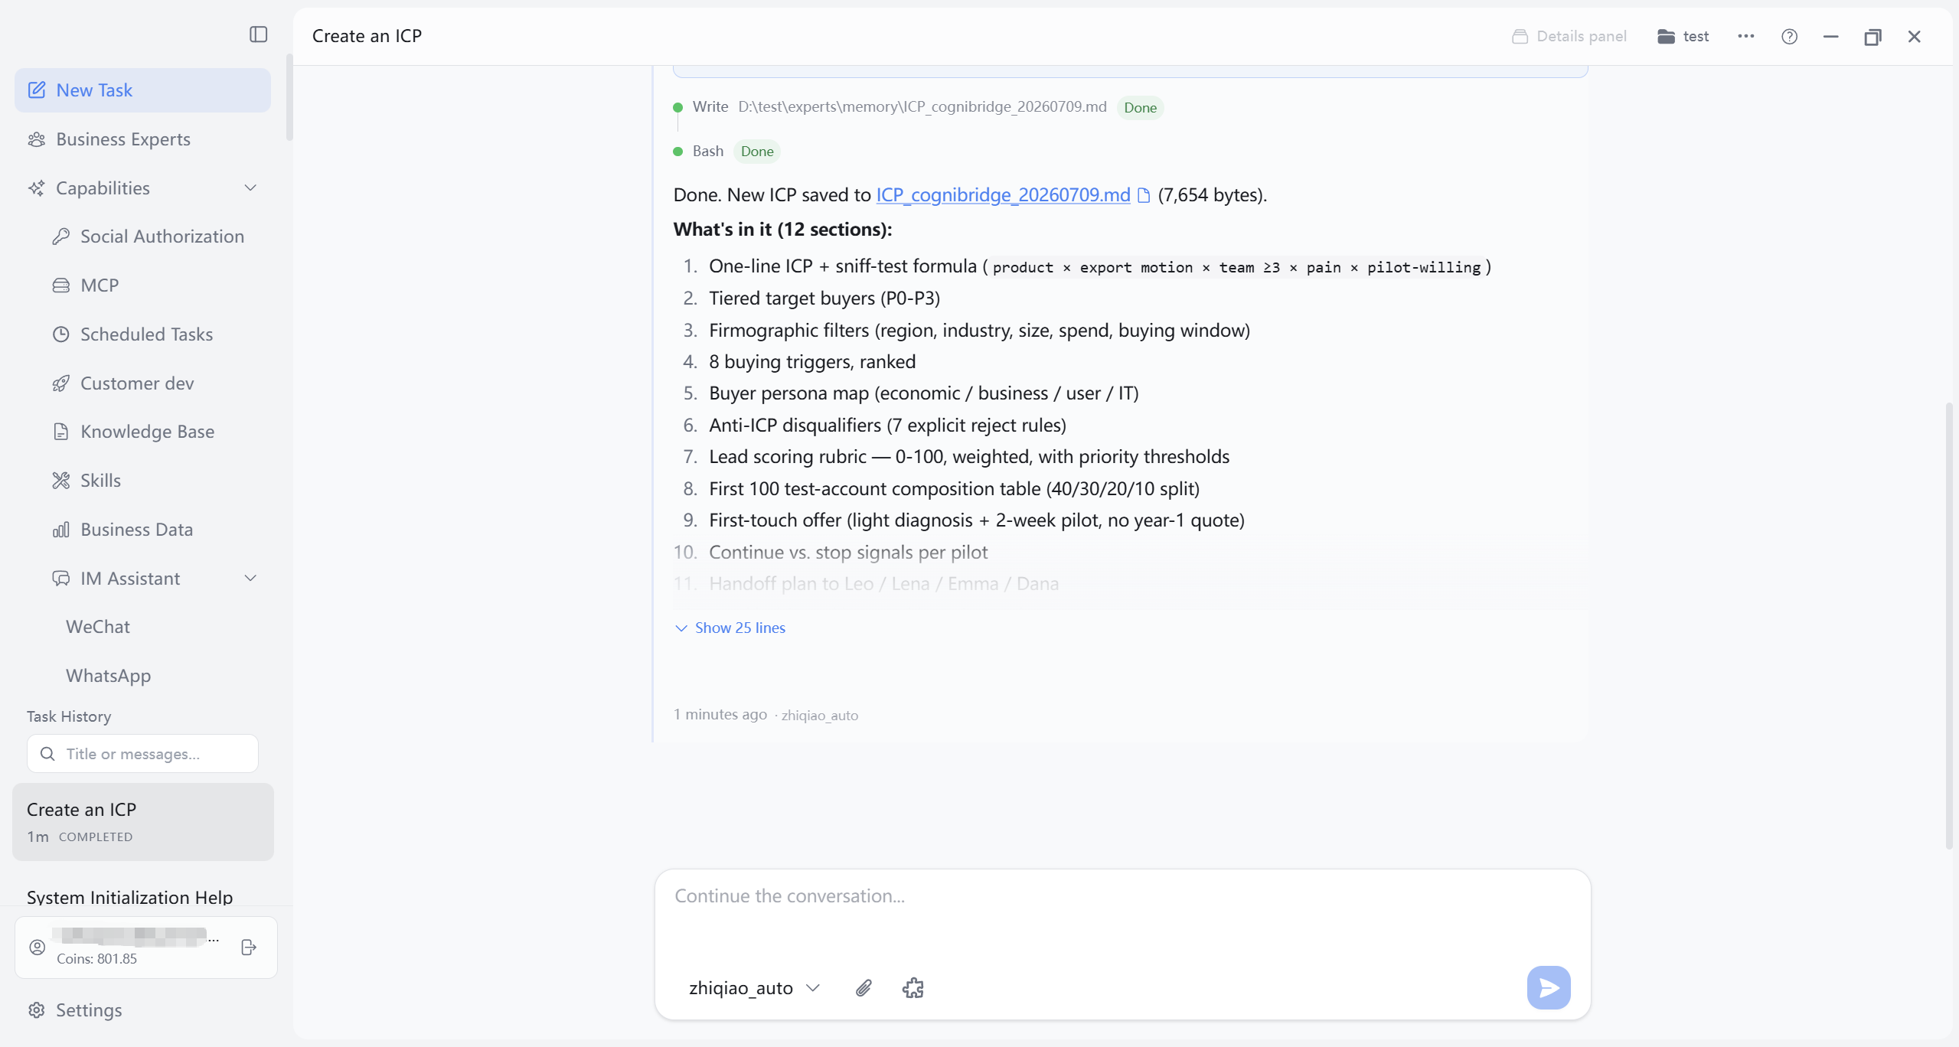1959x1047 pixels.
Task: Click the sidebar vertical scrollbar
Action: [289, 98]
